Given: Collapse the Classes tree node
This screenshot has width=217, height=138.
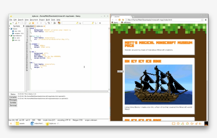Looking at the screenshot, I should pos(10,29).
